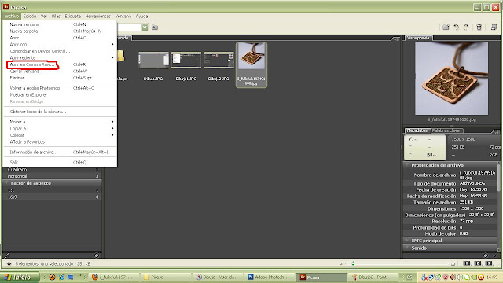The image size is (503, 283).
Task: Choose Información de archivo entry
Action: click(x=60, y=152)
